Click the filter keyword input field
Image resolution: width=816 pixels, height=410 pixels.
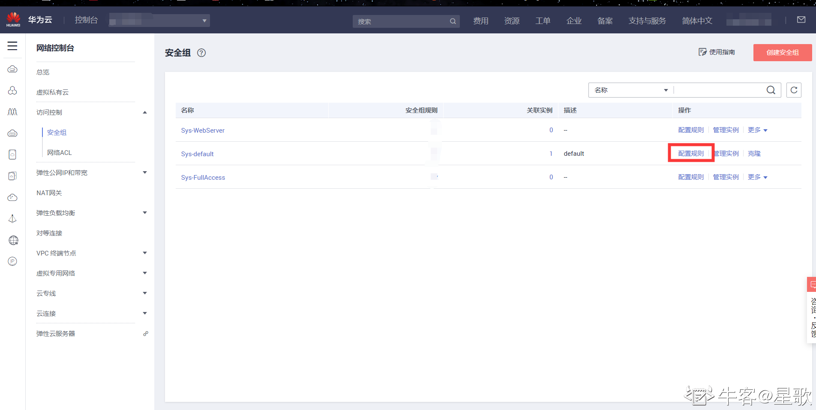point(719,90)
